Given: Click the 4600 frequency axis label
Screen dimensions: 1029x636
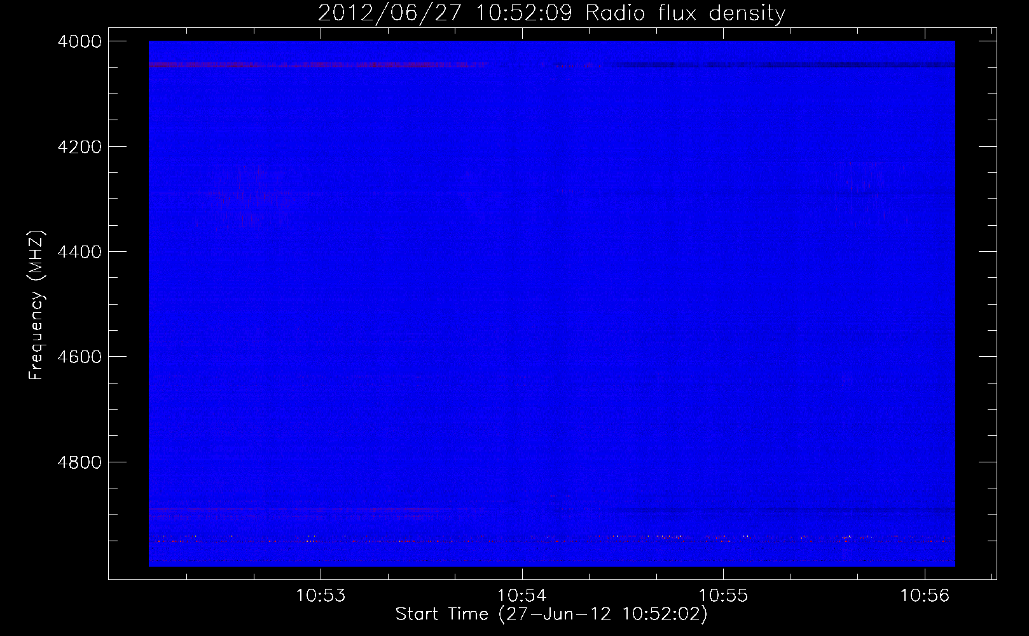Looking at the screenshot, I should click(79, 357).
